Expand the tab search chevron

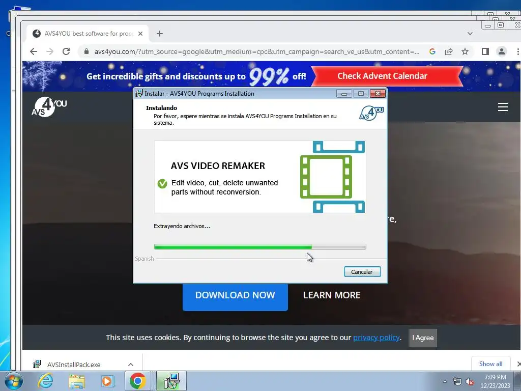[470, 34]
